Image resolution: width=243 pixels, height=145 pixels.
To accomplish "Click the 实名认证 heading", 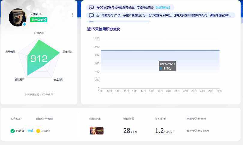I will (x=16, y=119).
